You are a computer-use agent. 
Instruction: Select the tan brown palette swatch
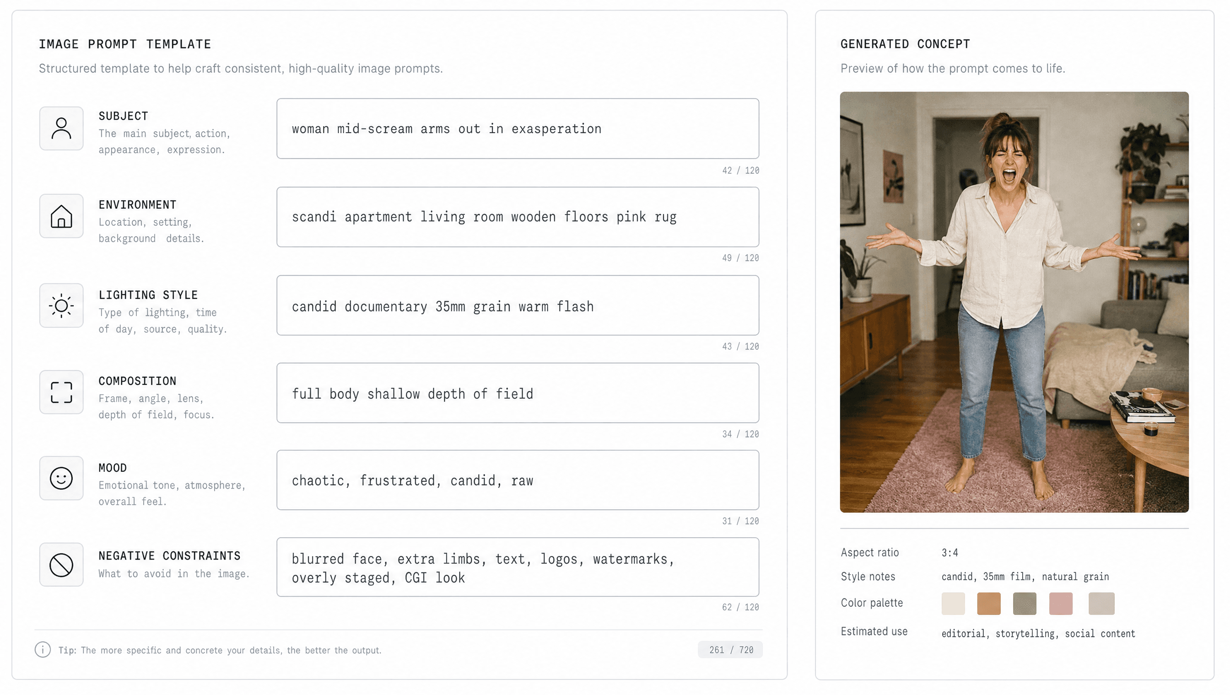click(x=988, y=604)
